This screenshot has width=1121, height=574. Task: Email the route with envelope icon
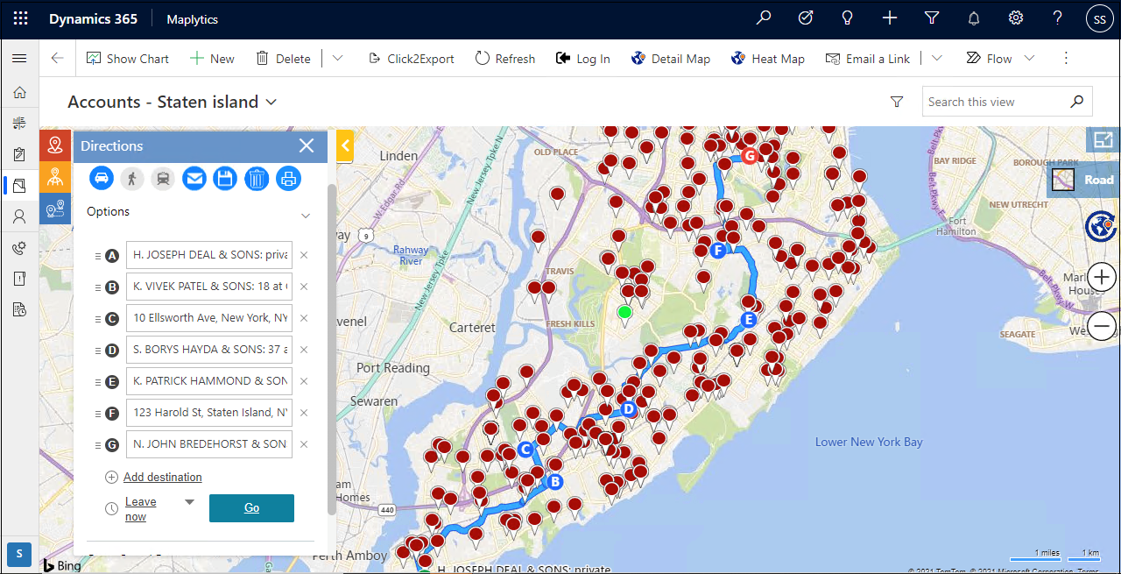tap(194, 179)
